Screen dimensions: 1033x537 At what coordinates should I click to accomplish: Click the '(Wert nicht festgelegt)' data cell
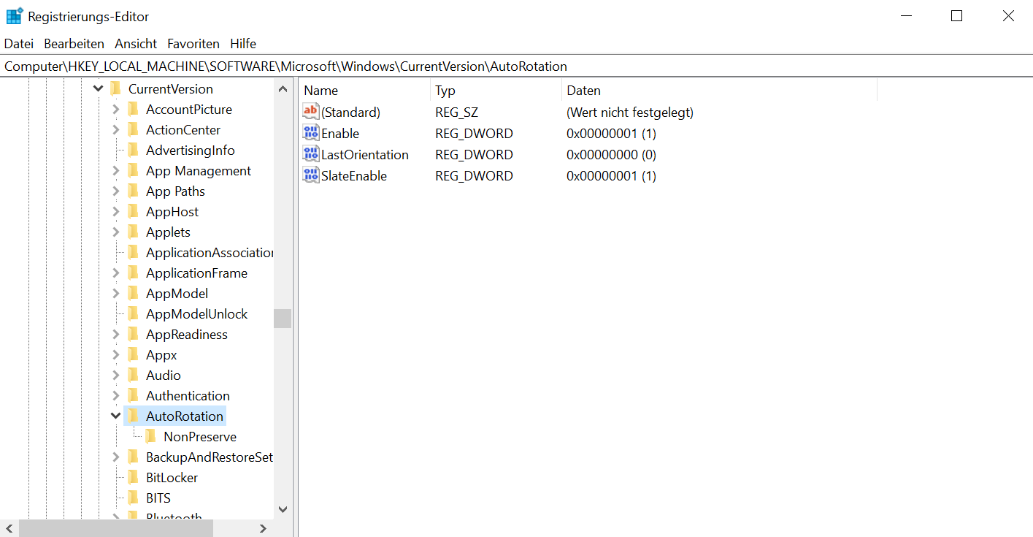click(x=630, y=113)
